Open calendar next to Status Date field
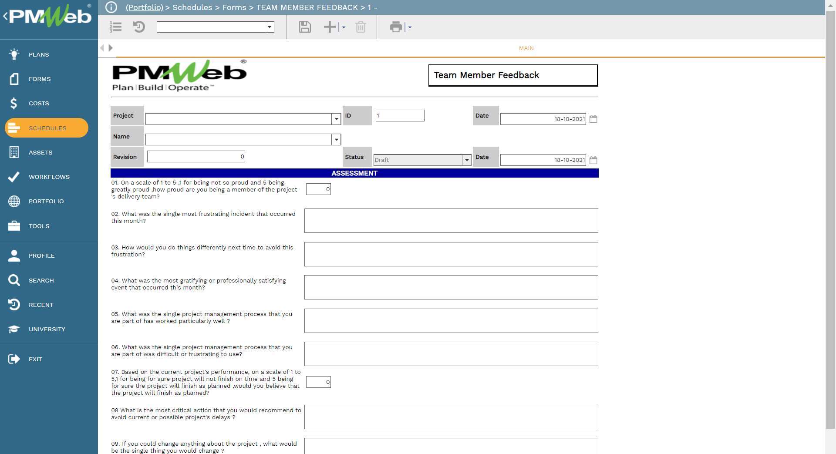The width and height of the screenshot is (836, 454). [593, 160]
